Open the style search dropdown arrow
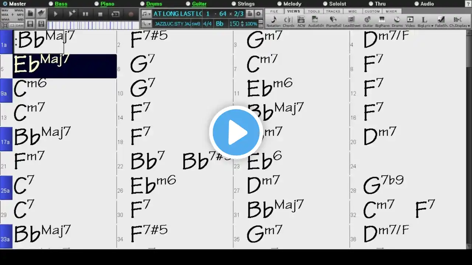Screen dimensions: 472x265 click(150, 24)
